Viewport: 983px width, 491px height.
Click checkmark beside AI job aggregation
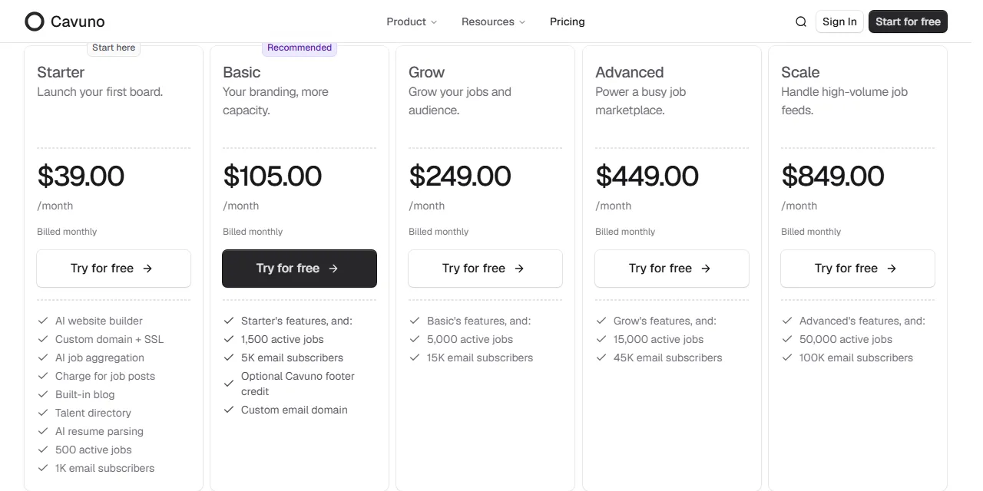pos(43,358)
